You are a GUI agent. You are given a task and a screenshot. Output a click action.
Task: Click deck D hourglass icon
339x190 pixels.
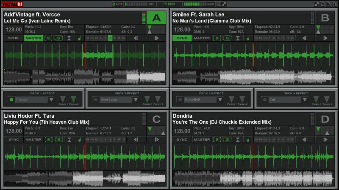coord(238,140)
